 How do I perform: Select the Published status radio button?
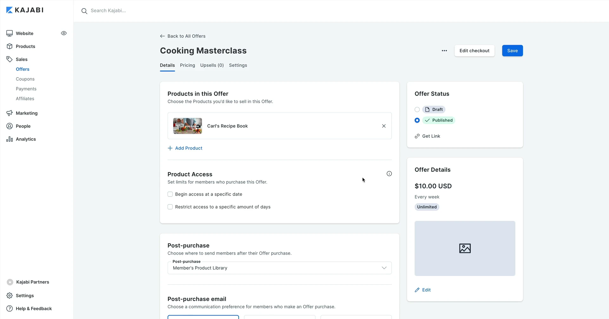coord(417,120)
